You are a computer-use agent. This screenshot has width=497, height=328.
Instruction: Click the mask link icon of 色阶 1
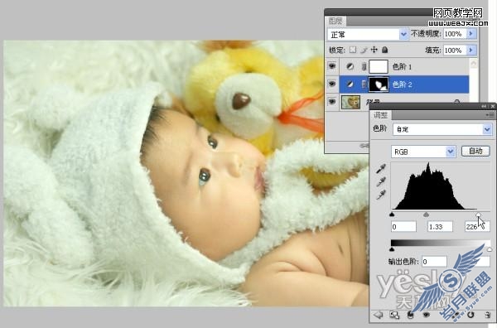click(x=364, y=66)
